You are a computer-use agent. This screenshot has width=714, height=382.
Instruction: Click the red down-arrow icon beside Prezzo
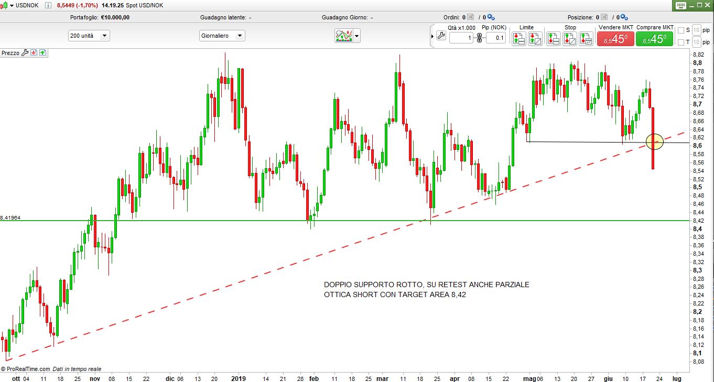click(x=34, y=53)
